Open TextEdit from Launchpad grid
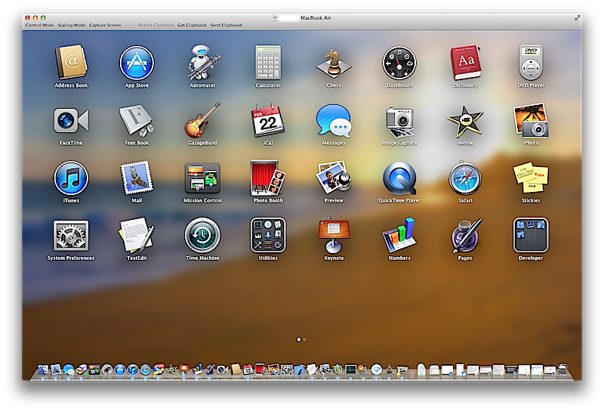This screenshot has width=604, height=411. 137,235
